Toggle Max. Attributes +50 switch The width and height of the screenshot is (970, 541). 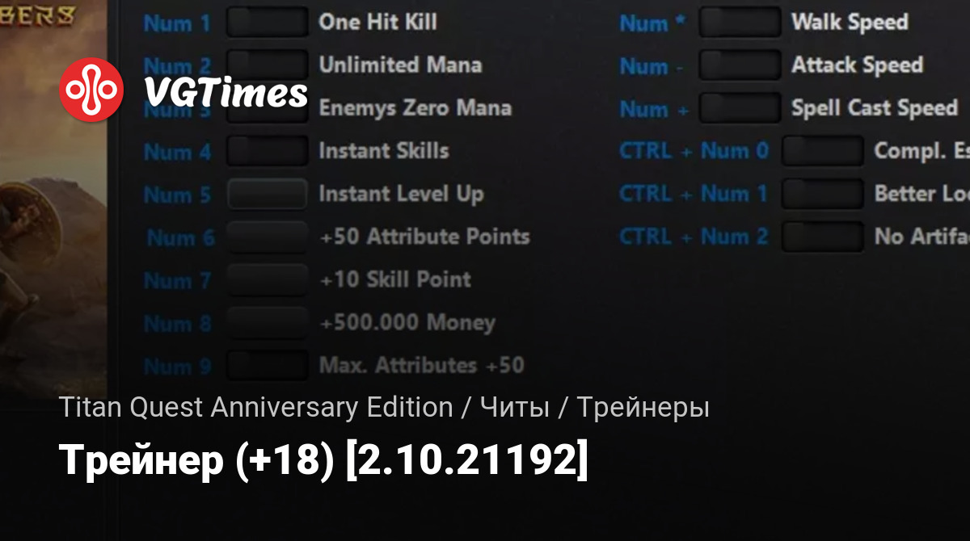pyautogui.click(x=268, y=366)
